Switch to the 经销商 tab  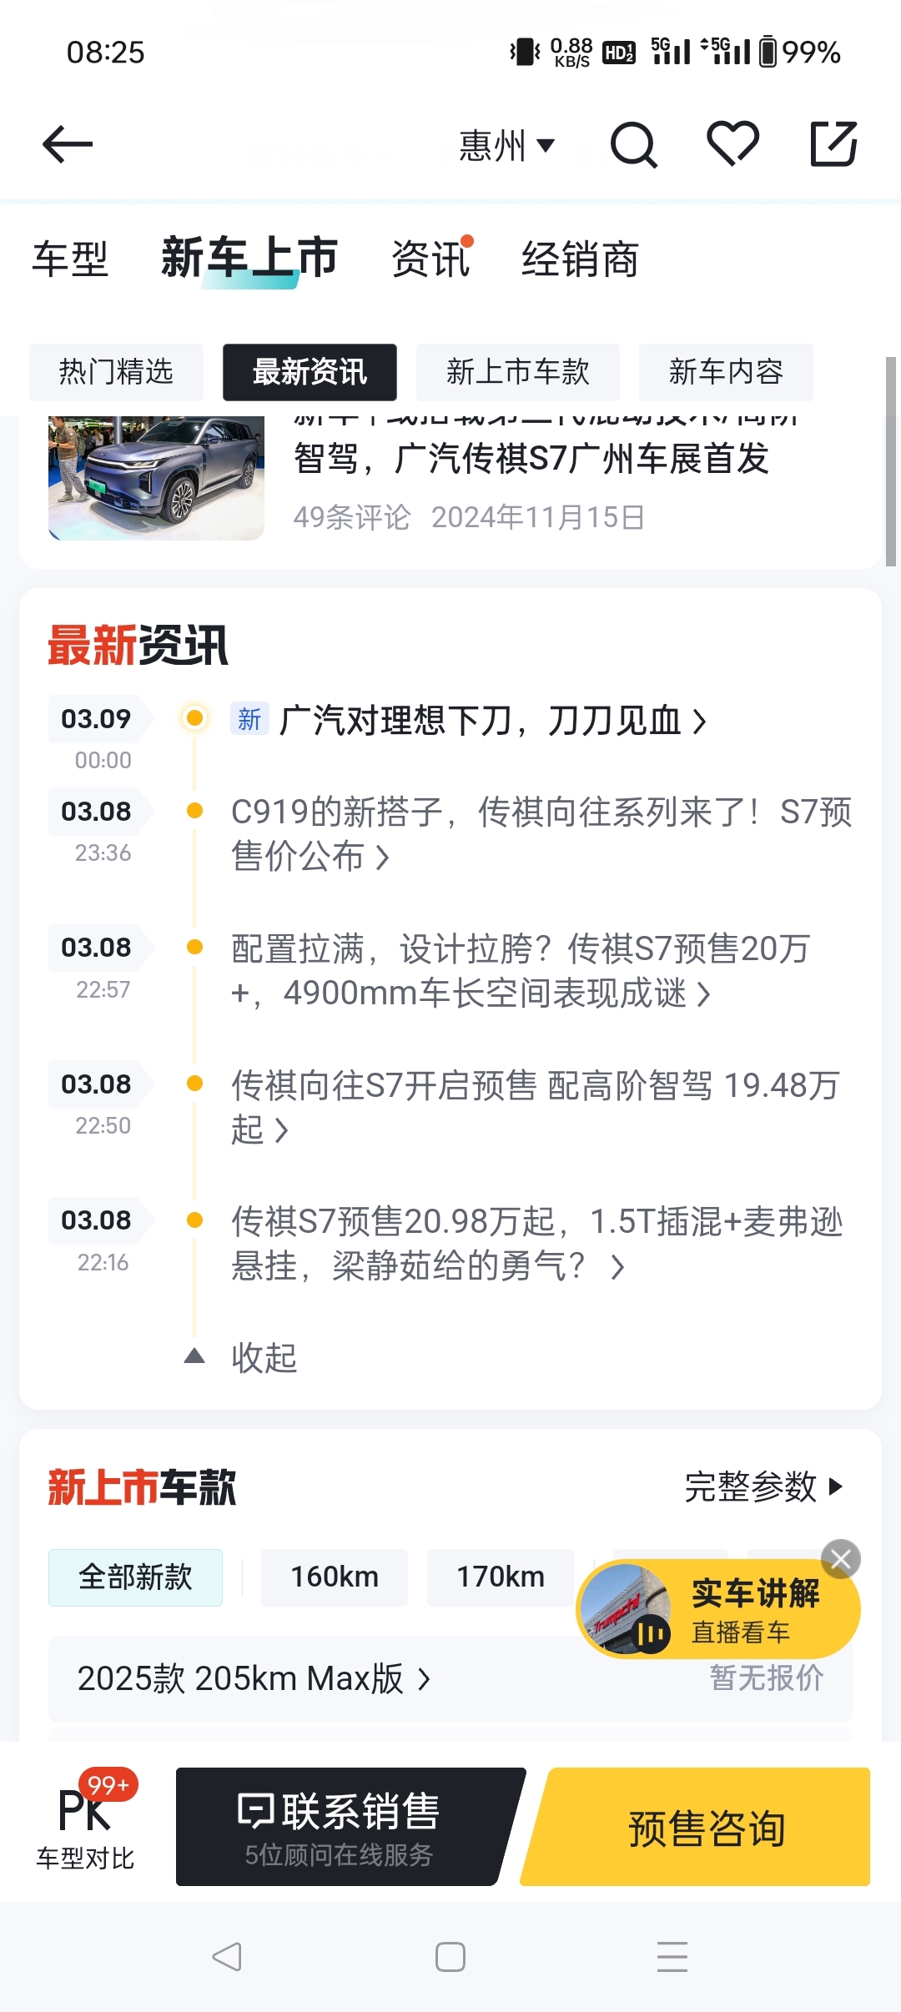pos(580,259)
